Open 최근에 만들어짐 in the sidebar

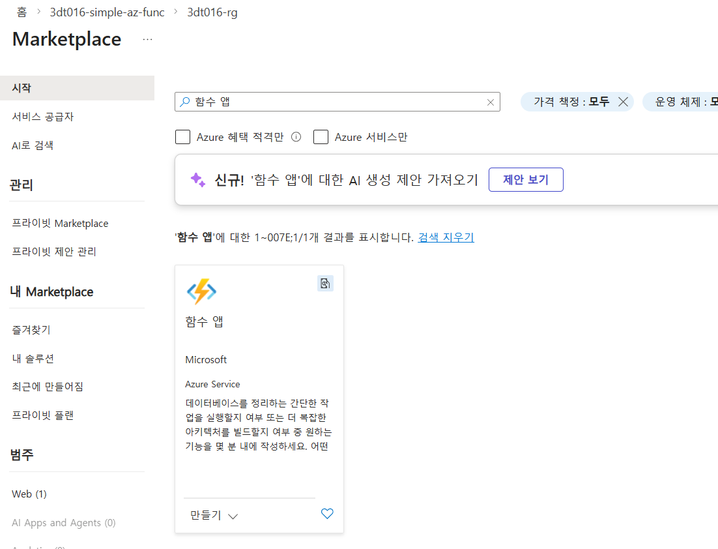pyautogui.click(x=48, y=387)
